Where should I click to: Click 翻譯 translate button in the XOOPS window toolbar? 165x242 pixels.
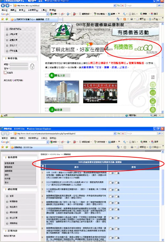pos(112,142)
